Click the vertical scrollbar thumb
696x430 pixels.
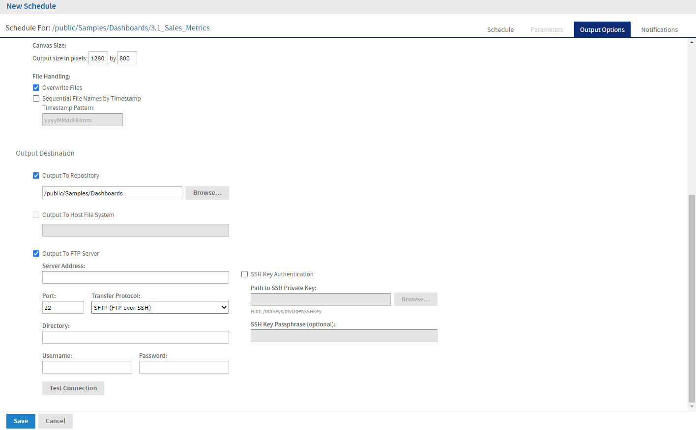[692, 298]
